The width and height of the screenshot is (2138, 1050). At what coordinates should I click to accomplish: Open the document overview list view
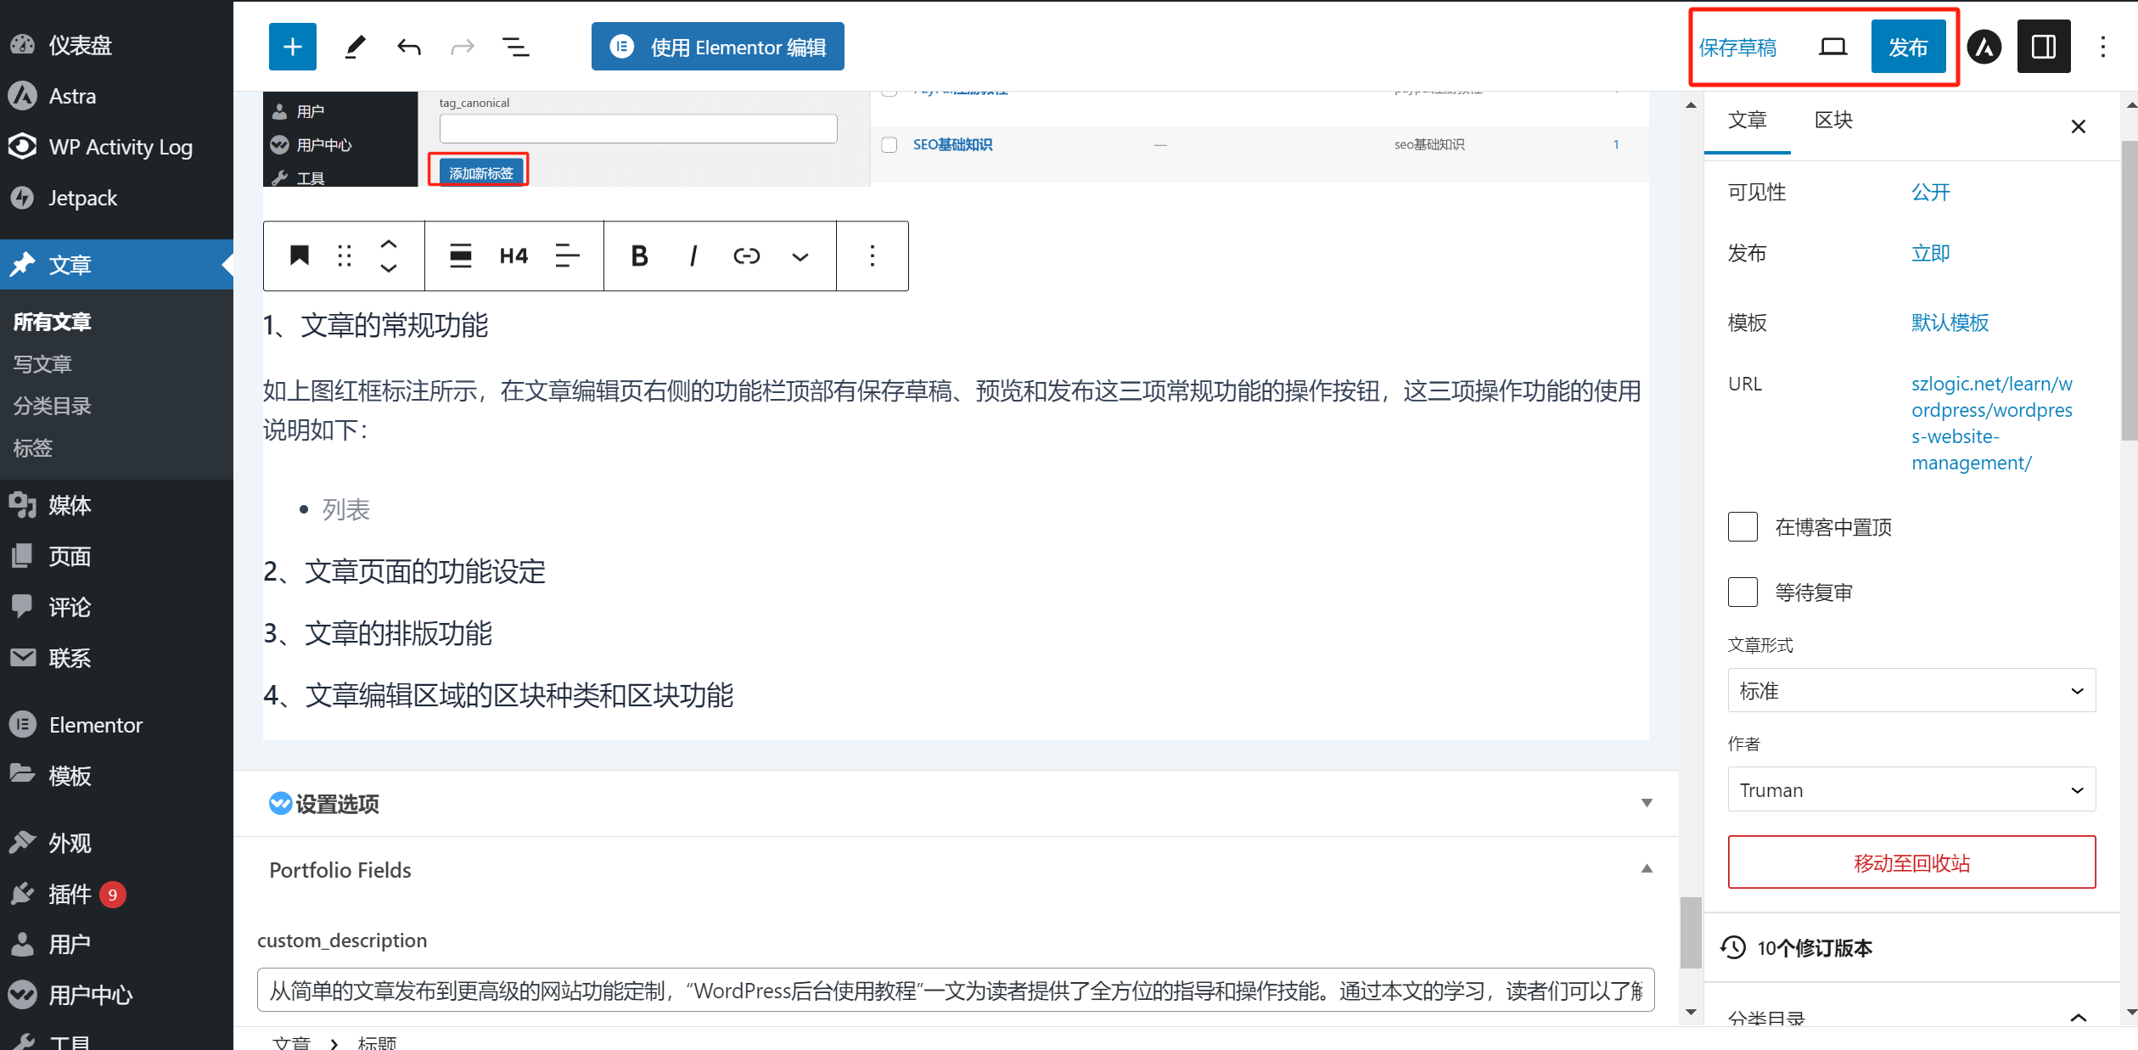click(515, 47)
